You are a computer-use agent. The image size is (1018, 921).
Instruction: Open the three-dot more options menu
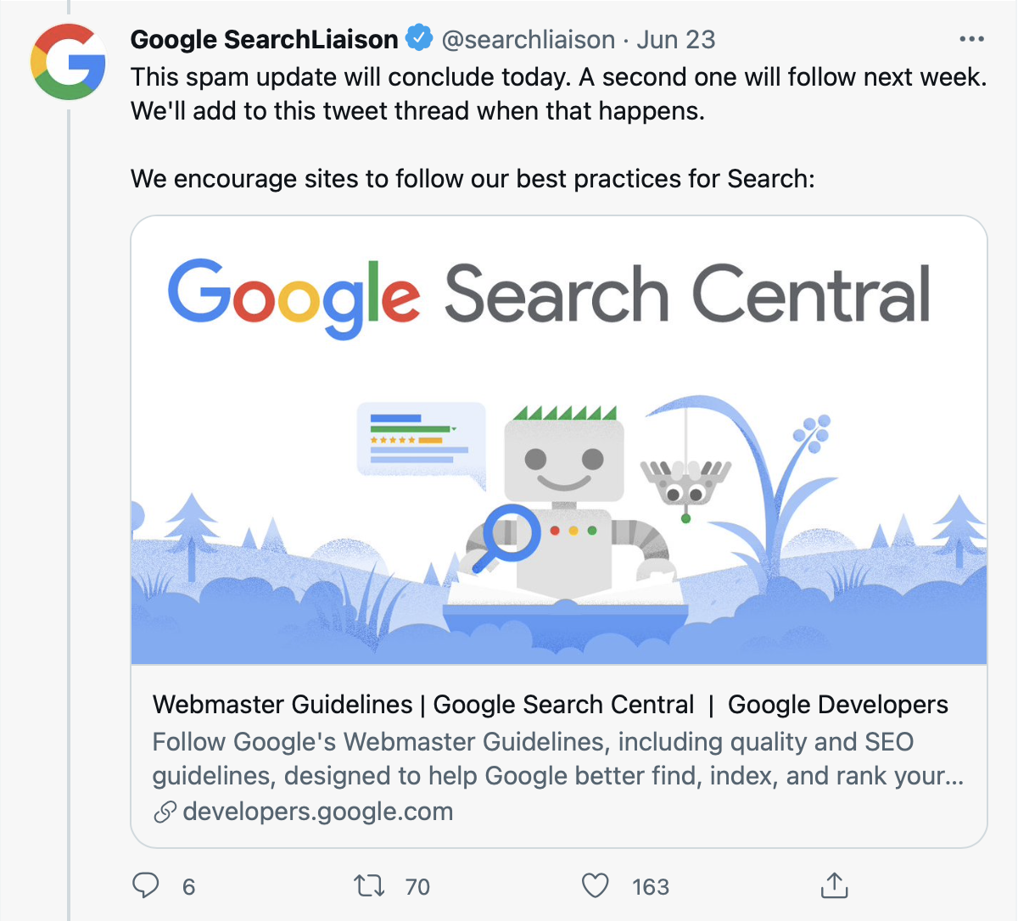pos(971,39)
